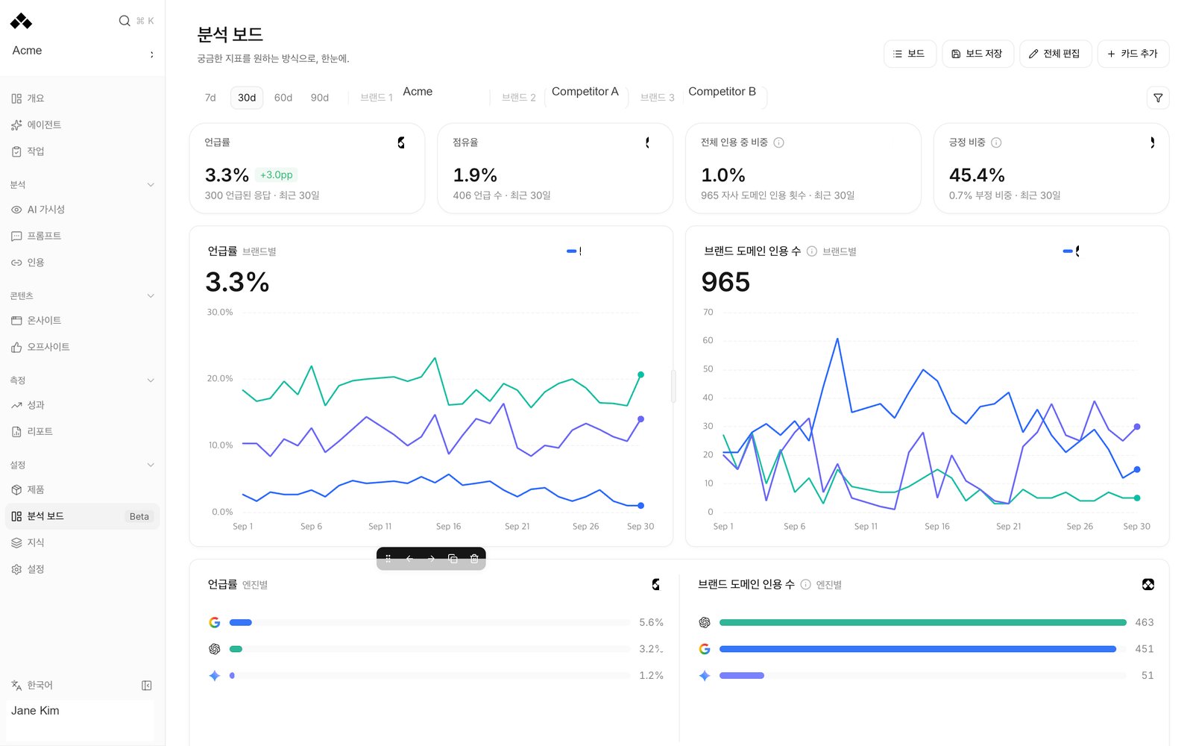Viewport: 1193px width, 746px height.
Task: Open 프롬프트 in the sidebar
Action: [82, 236]
